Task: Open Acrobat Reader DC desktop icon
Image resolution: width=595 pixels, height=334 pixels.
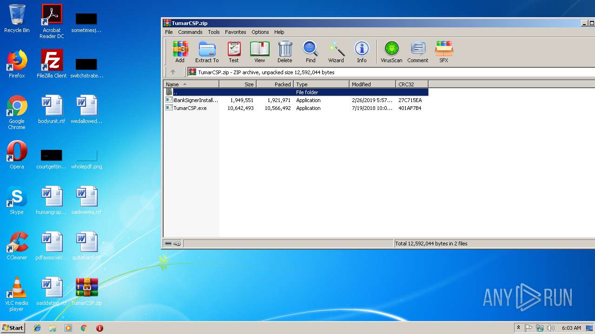Action: click(x=52, y=21)
